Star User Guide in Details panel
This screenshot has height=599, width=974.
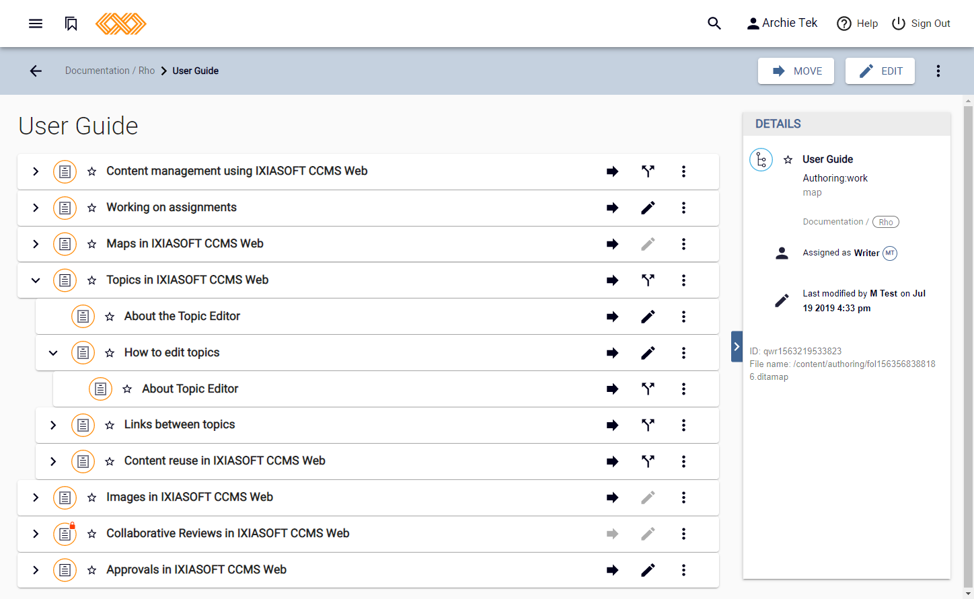(x=788, y=160)
